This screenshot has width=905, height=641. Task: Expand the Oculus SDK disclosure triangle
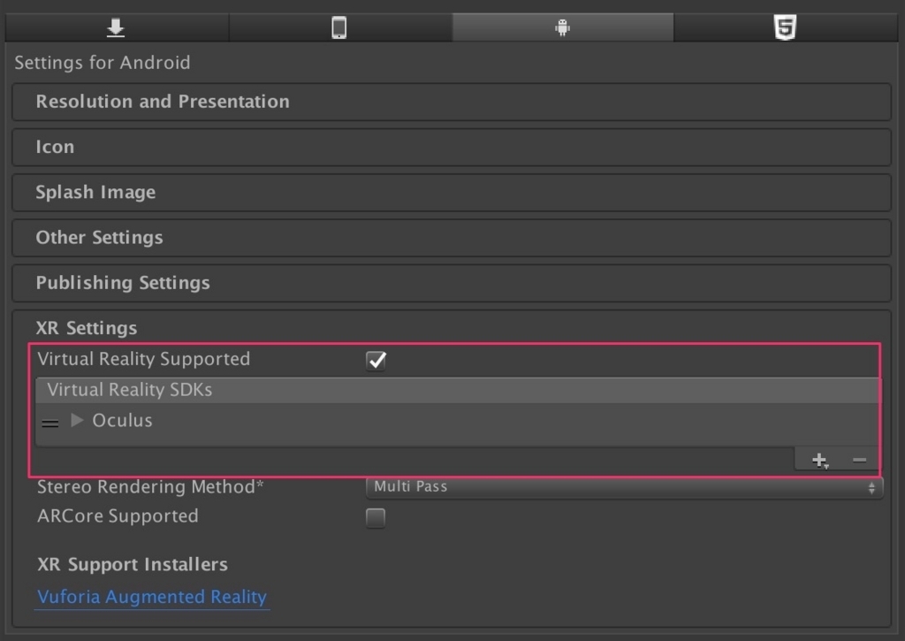[77, 420]
